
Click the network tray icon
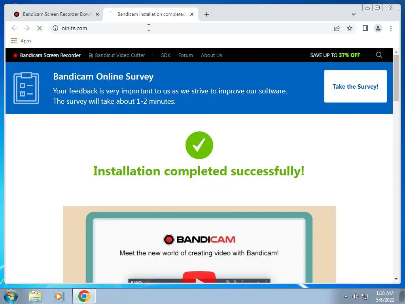pos(365,296)
